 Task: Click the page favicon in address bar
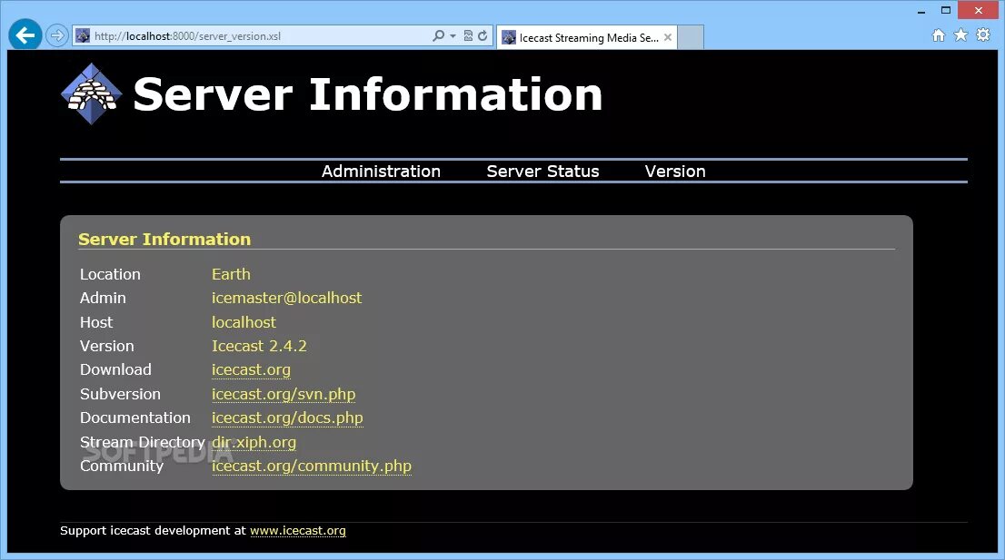click(83, 35)
